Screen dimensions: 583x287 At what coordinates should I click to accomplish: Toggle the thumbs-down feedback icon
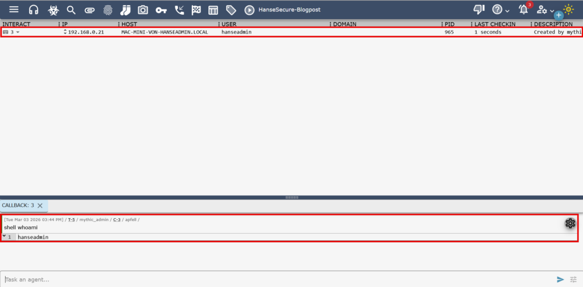coord(479,10)
